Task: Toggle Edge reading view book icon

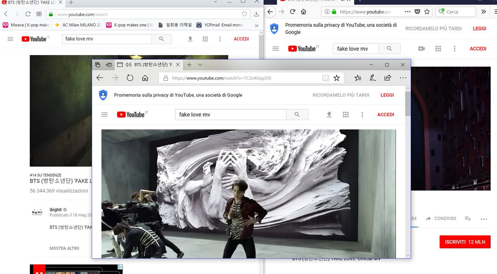Action: [326, 78]
